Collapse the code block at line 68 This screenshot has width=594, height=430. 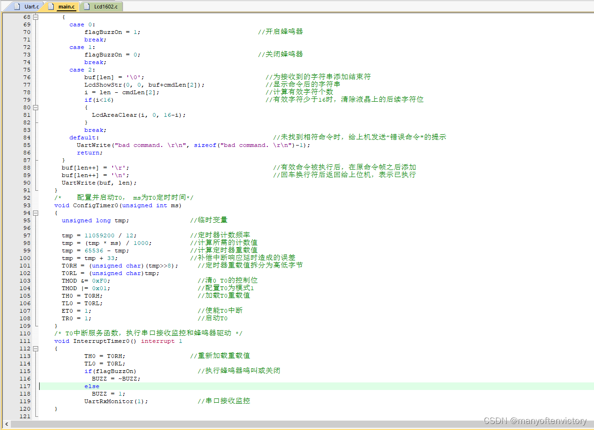[x=35, y=17]
